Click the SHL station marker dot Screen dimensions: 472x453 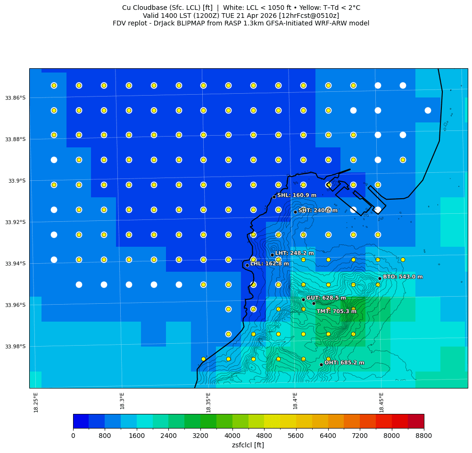(x=274, y=197)
